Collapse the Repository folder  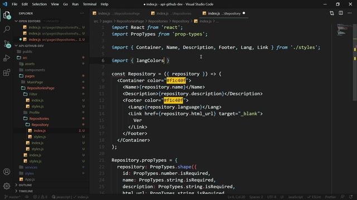coord(40,124)
